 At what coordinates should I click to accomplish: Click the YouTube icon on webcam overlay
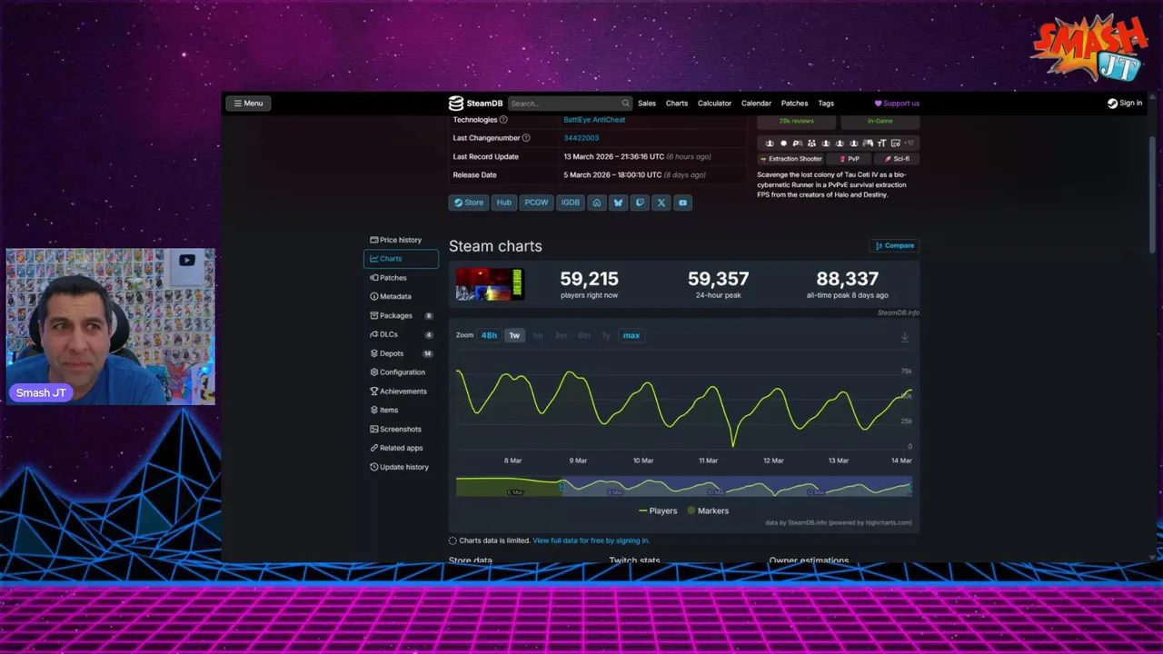[186, 261]
